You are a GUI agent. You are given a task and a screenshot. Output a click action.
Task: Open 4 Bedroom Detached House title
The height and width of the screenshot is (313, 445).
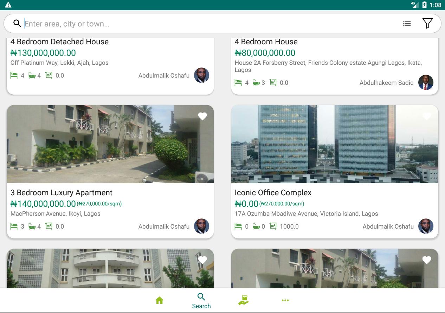59,41
